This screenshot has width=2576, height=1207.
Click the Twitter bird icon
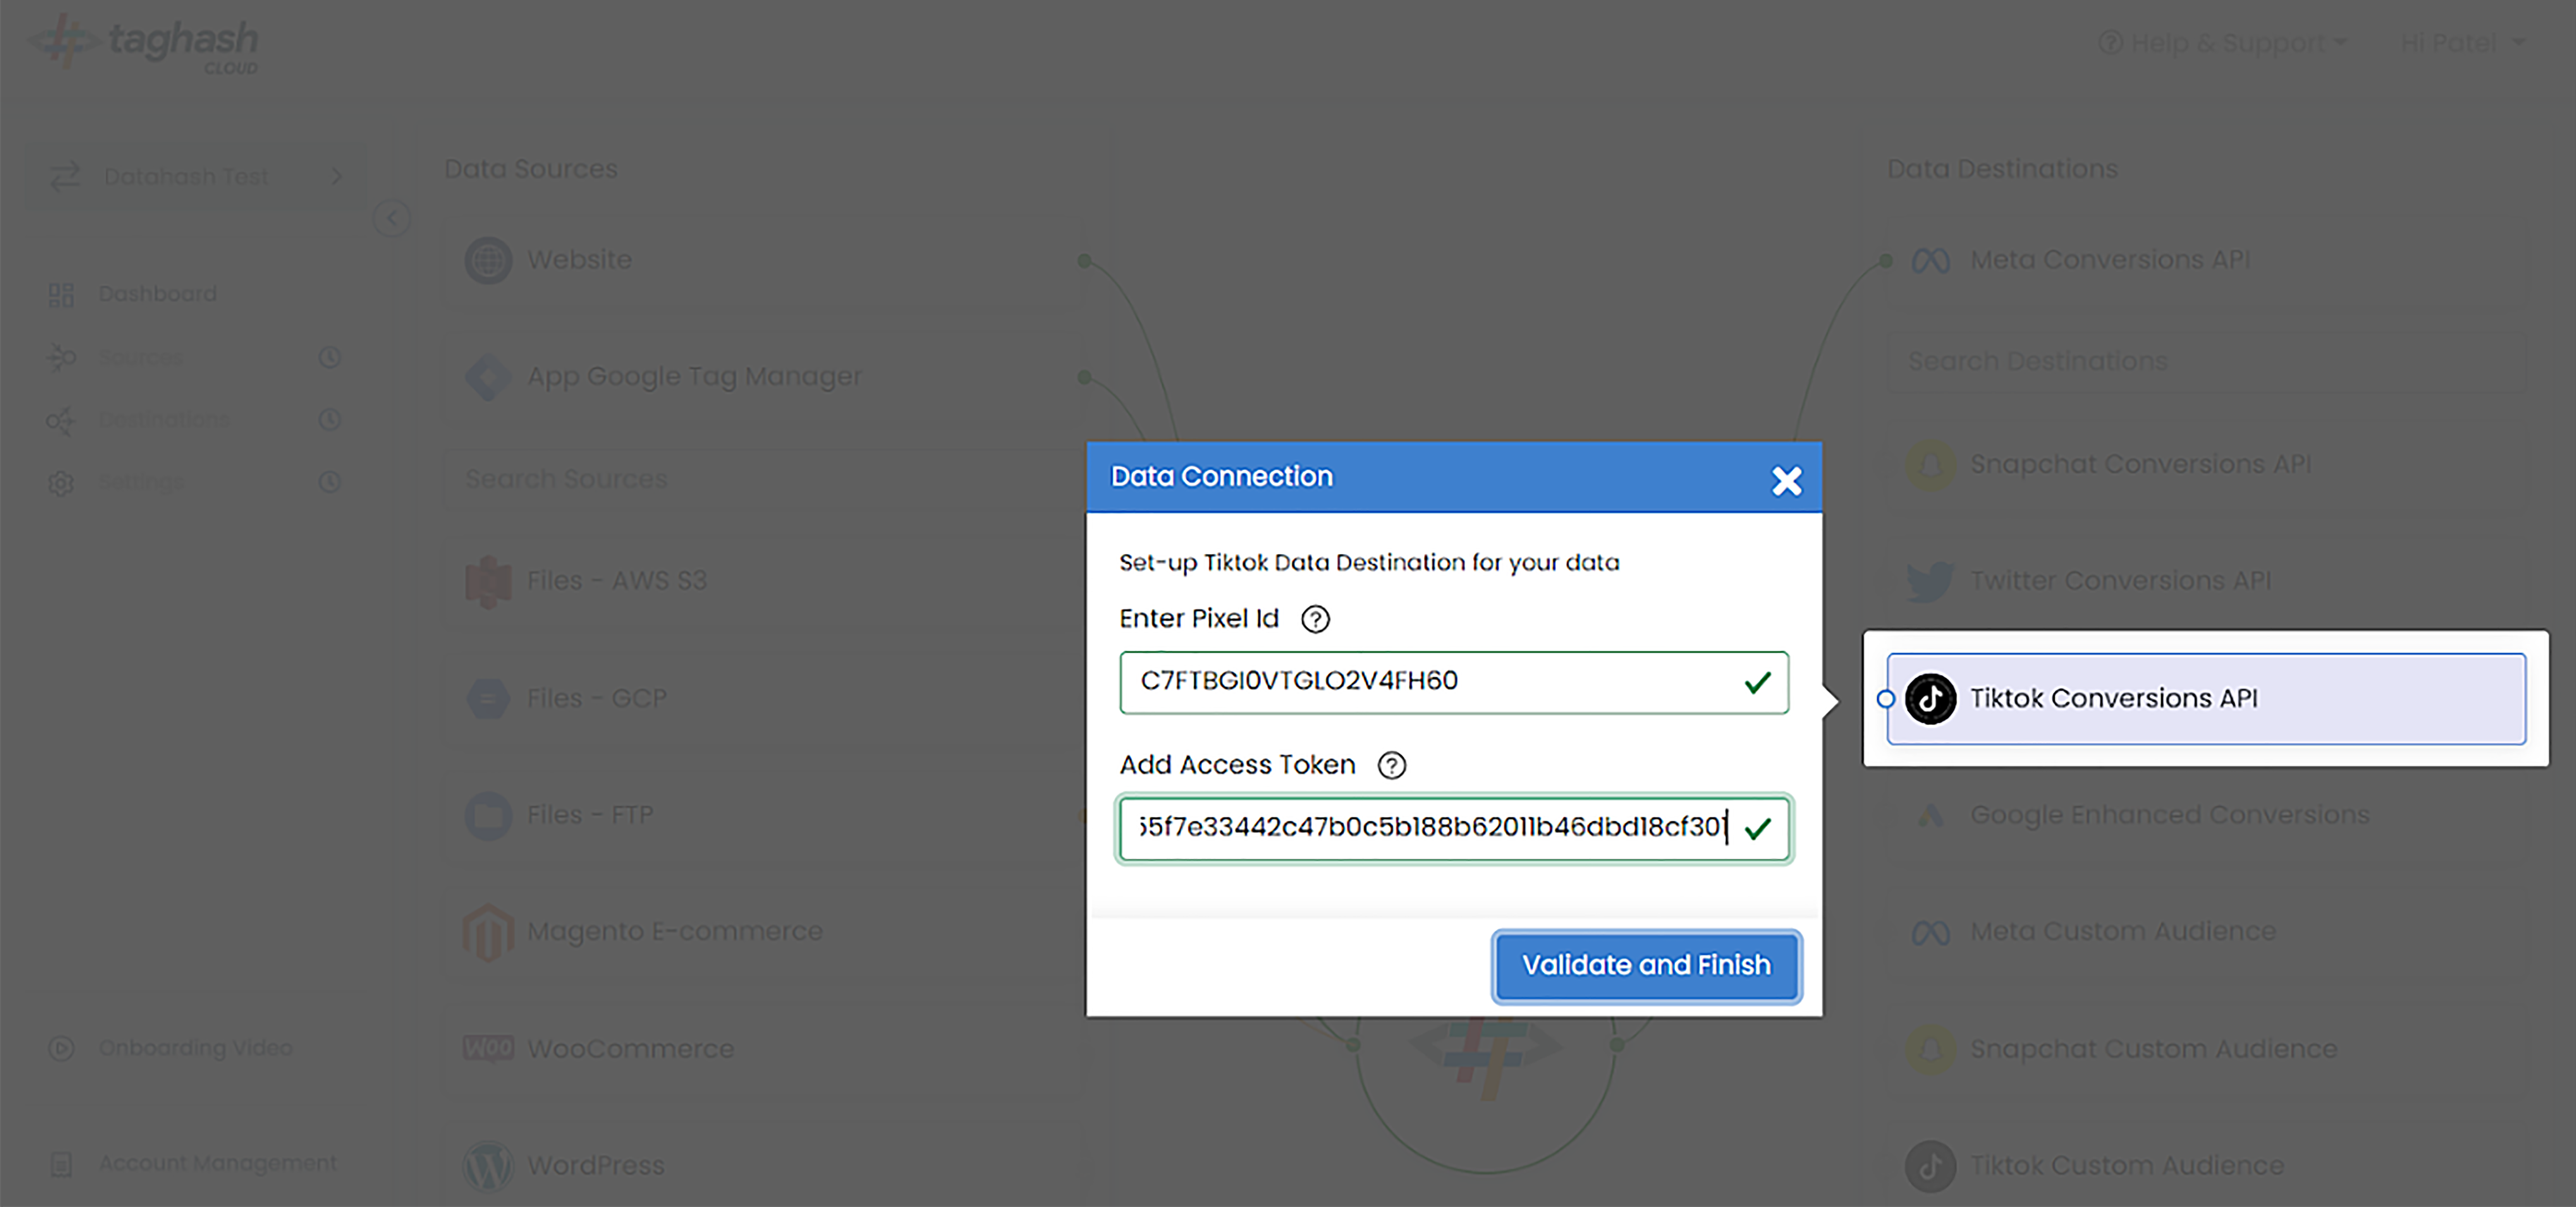(1930, 581)
